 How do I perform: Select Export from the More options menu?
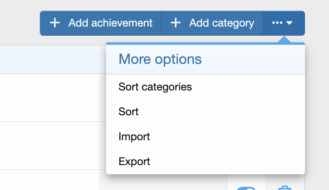[134, 161]
